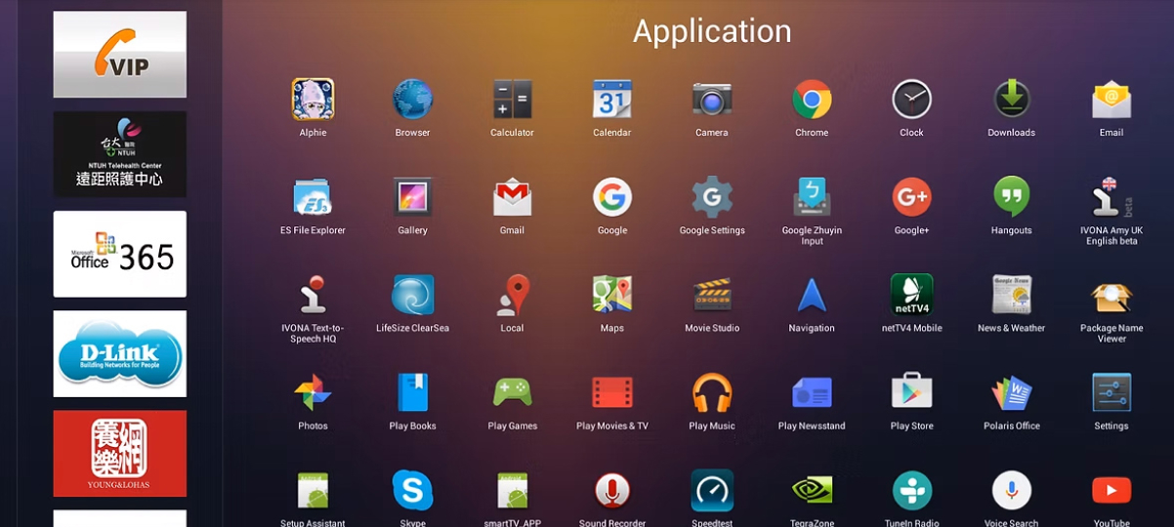Launch the Skype app
This screenshot has height=527, width=1174.
(412, 490)
